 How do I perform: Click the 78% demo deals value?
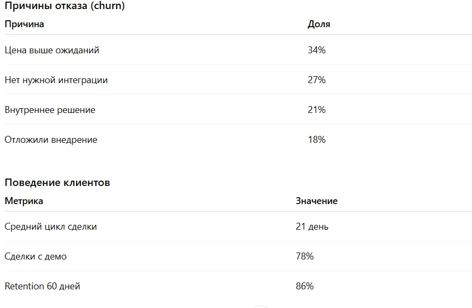click(304, 256)
